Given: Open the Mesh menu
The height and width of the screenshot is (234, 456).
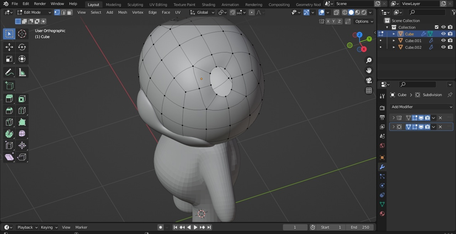Looking at the screenshot, I should (122, 12).
